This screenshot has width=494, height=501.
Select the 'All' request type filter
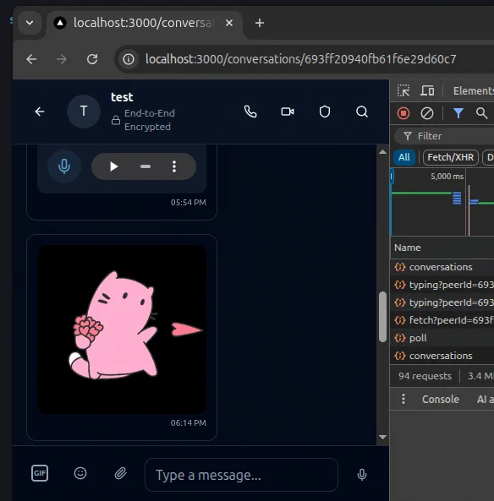tap(404, 157)
